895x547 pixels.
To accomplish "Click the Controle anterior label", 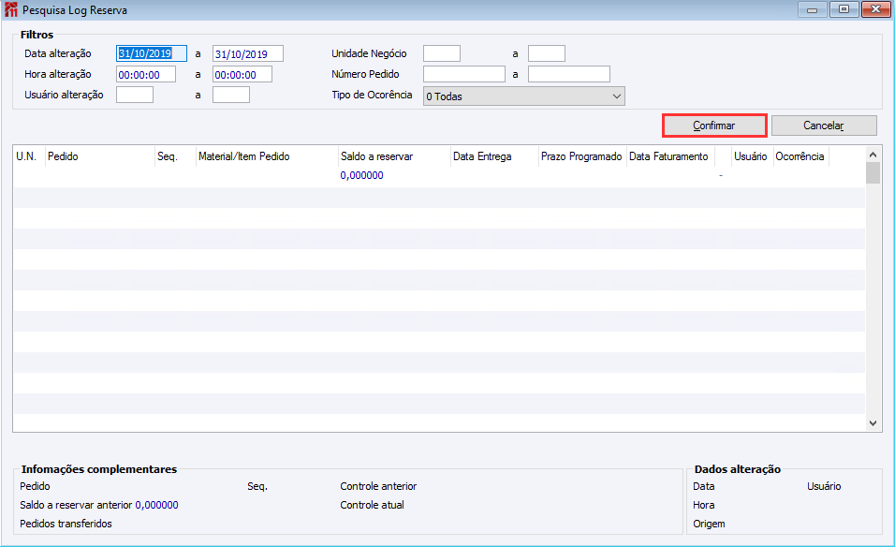I will pos(378,486).
